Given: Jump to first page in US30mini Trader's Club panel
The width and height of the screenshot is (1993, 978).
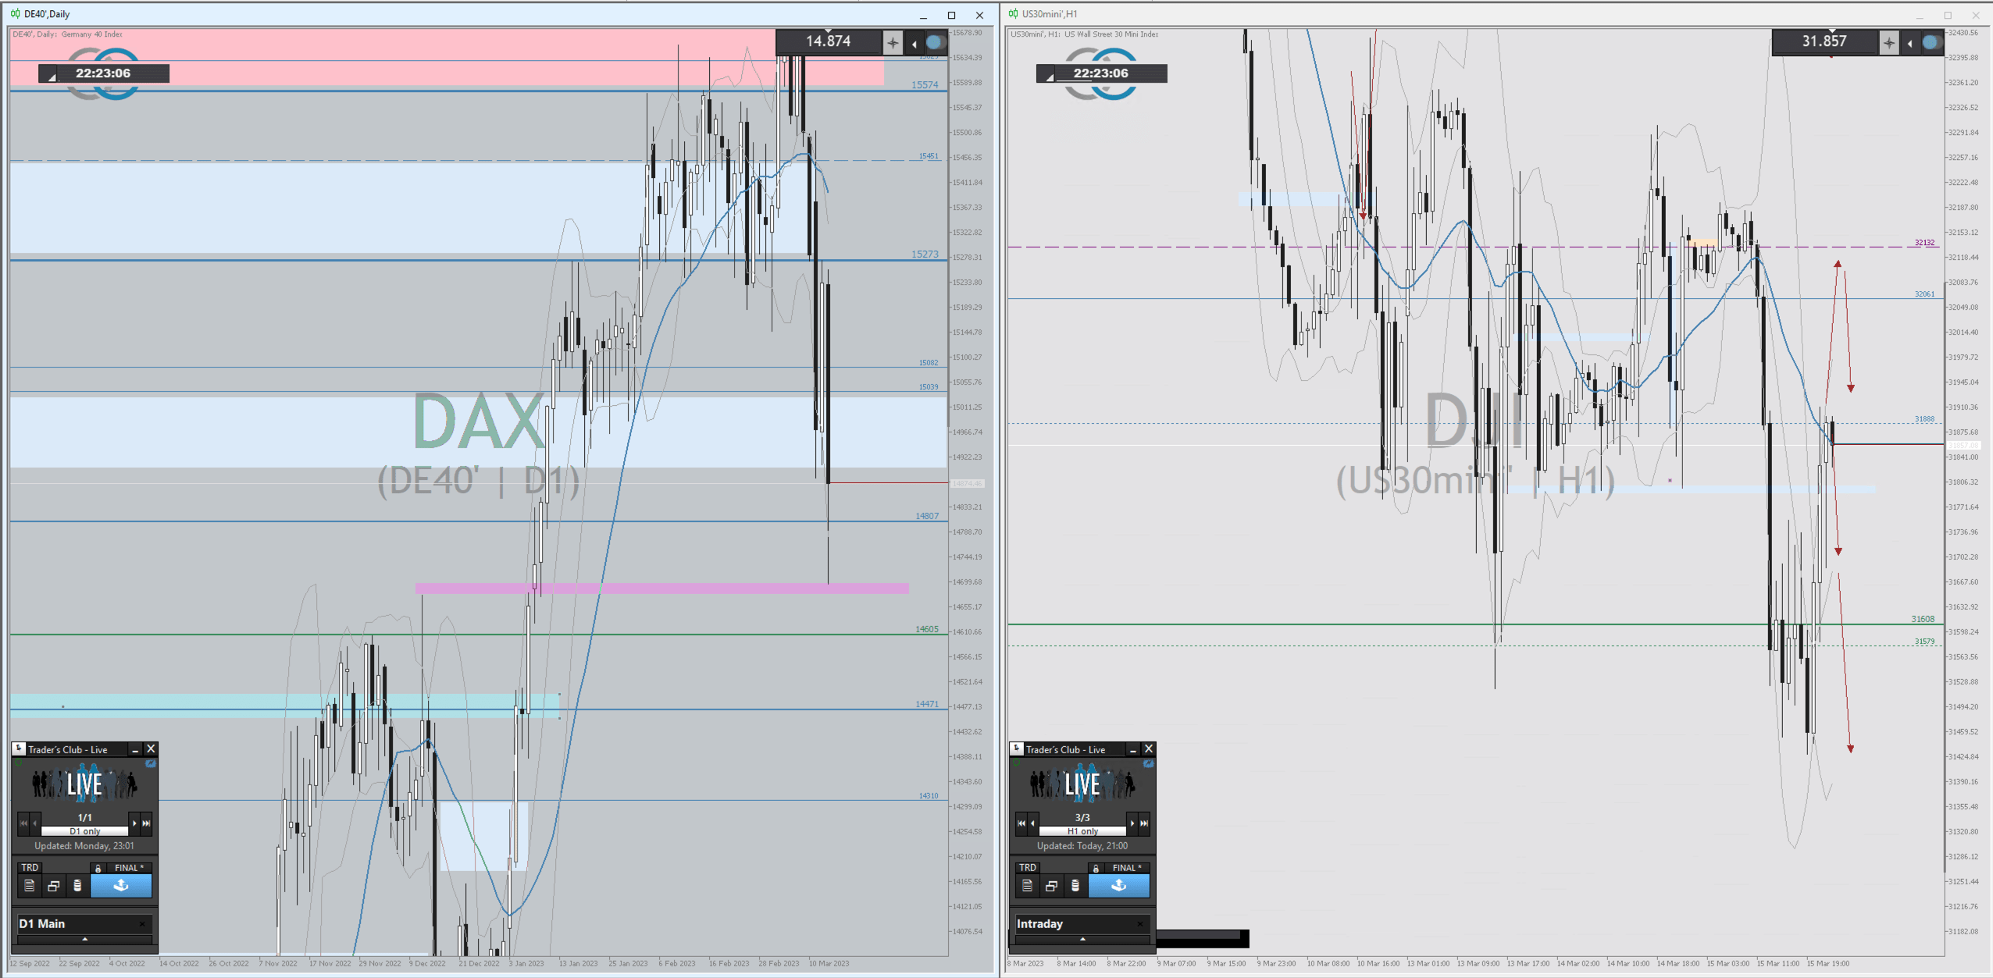Looking at the screenshot, I should 1021,823.
